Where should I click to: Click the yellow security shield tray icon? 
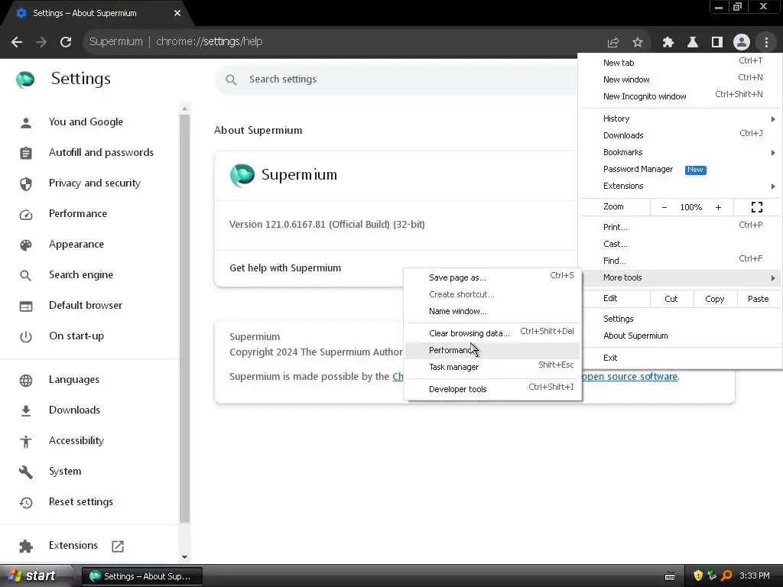point(698,576)
